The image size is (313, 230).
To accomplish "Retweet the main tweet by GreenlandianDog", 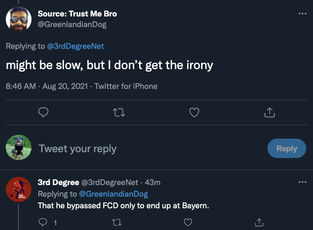I will coord(119,112).
